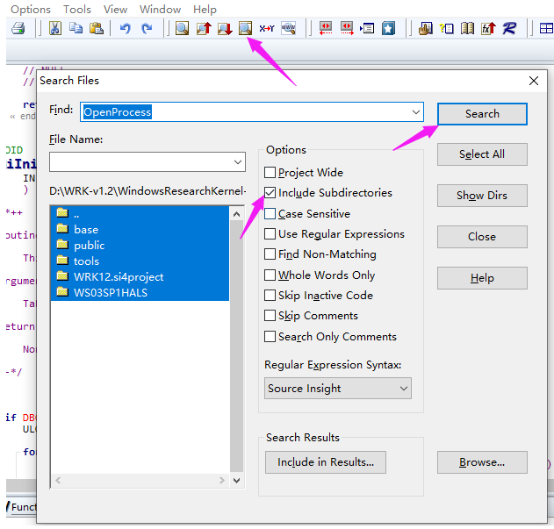Open the View menu
The image size is (554, 529).
[115, 9]
